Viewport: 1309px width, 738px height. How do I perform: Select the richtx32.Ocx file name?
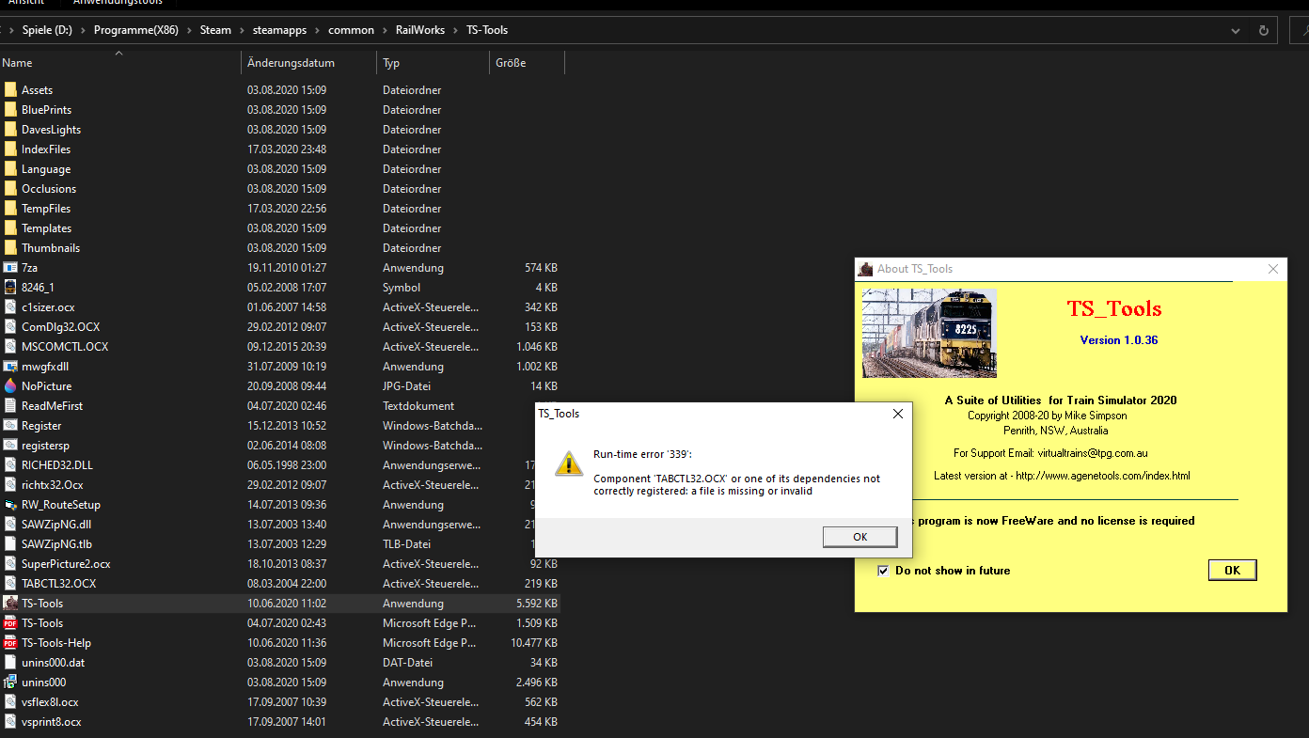[53, 485]
